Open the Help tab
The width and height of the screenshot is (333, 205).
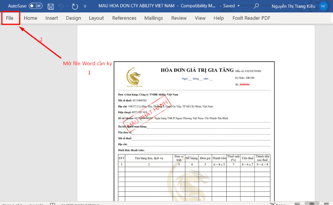pyautogui.click(x=219, y=18)
